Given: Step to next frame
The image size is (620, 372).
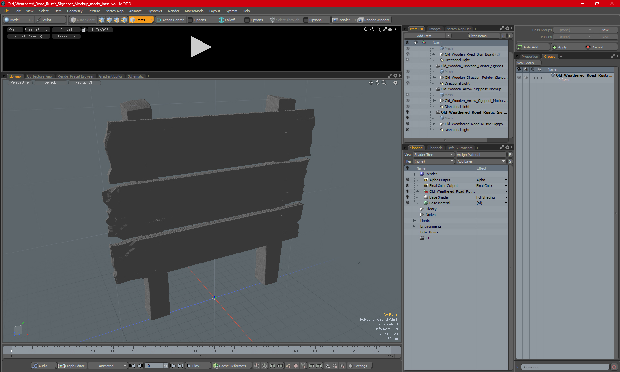Looking at the screenshot, I should [173, 366].
